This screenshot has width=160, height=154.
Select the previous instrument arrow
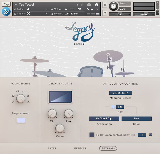click(77, 5)
